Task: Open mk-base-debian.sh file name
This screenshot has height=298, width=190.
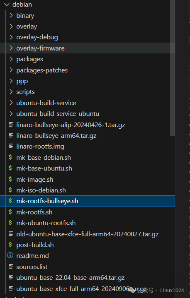Action: pos(44,158)
